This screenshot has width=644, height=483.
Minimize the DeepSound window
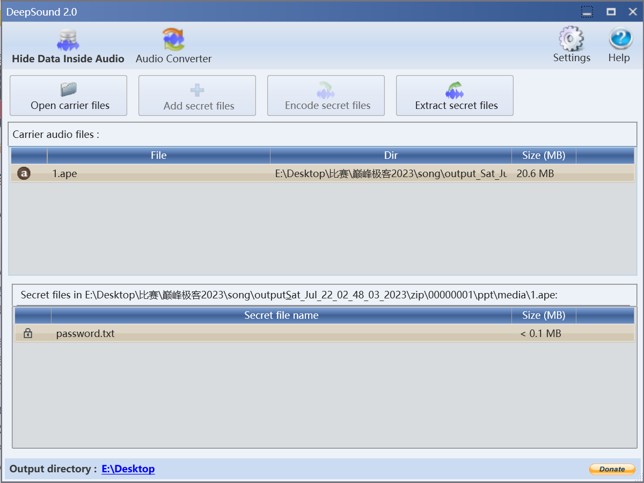tap(588, 11)
